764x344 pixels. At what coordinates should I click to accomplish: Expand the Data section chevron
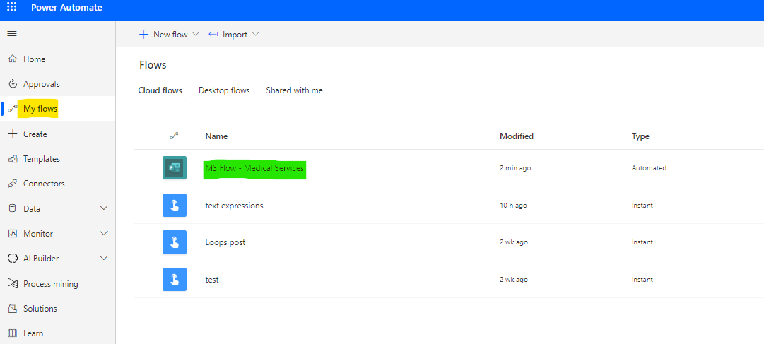104,208
